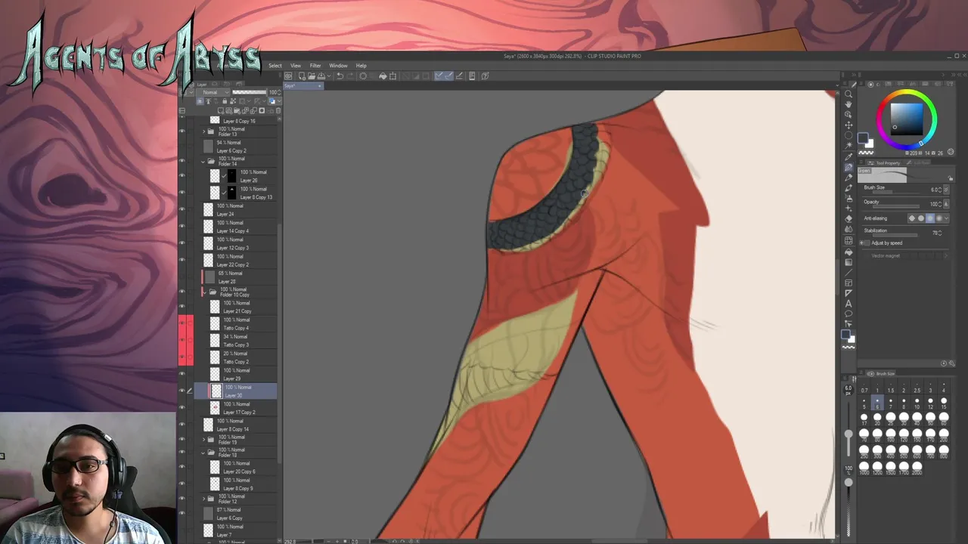Select the Text tool
968x544 pixels.
pos(849,303)
